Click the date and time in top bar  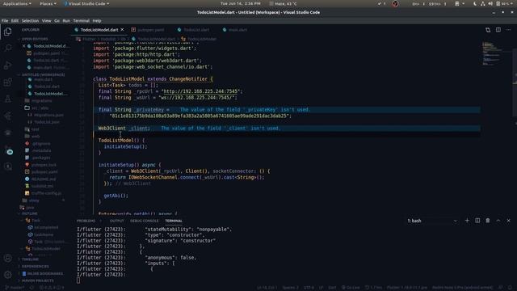pyautogui.click(x=241, y=3)
